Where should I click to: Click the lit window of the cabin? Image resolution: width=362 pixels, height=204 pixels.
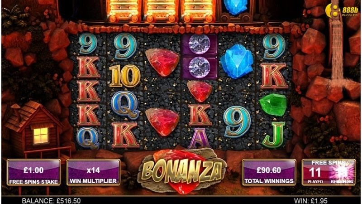[41, 136]
